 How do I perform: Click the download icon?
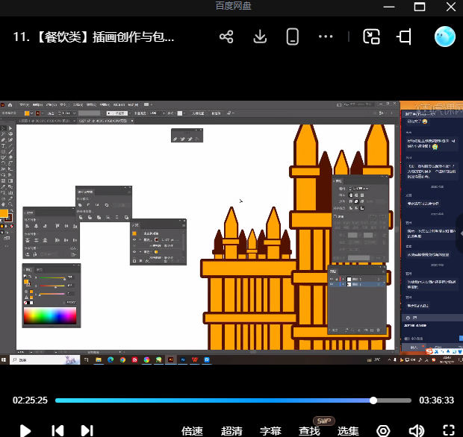click(260, 37)
